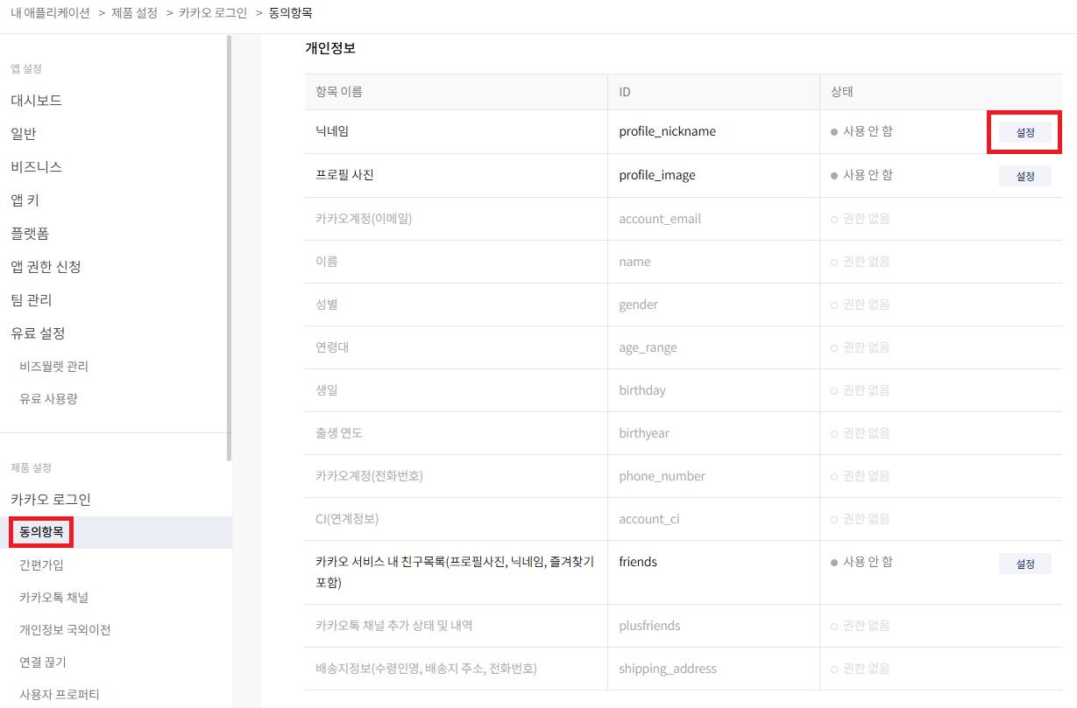This screenshot has height=708, width=1077.
Task: Select 카카오 로그인 in product settings
Action: click(51, 500)
